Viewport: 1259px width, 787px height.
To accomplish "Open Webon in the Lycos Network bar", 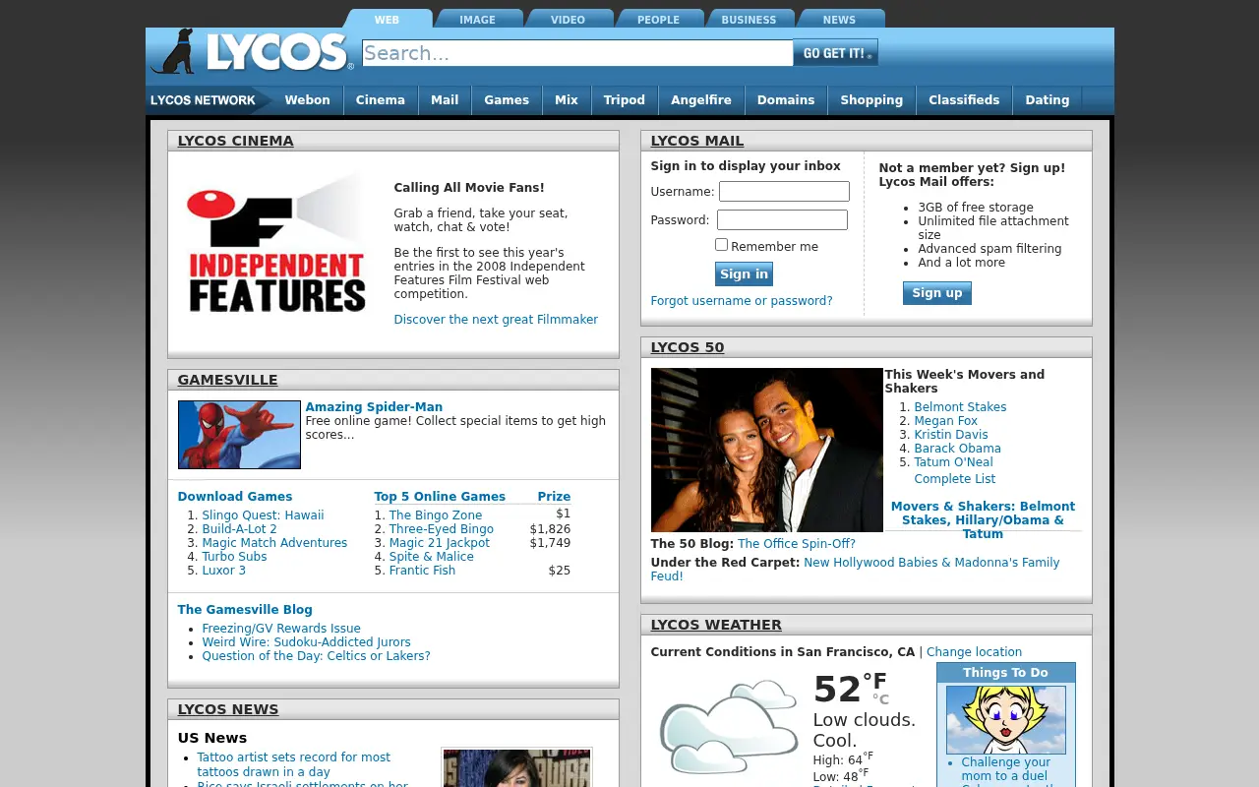I will pyautogui.click(x=307, y=100).
